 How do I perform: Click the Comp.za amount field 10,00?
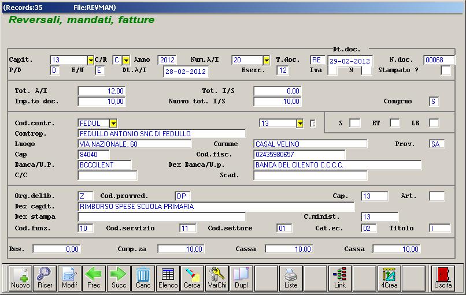pyautogui.click(x=182, y=249)
